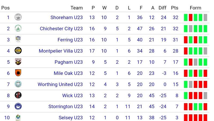214x121 pixels.
Task: Click Ferring U23's first red form box
Action: point(186,40)
